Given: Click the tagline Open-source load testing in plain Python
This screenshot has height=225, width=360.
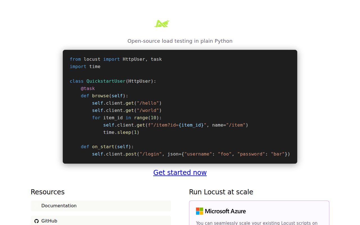Looking at the screenshot, I should [x=180, y=41].
